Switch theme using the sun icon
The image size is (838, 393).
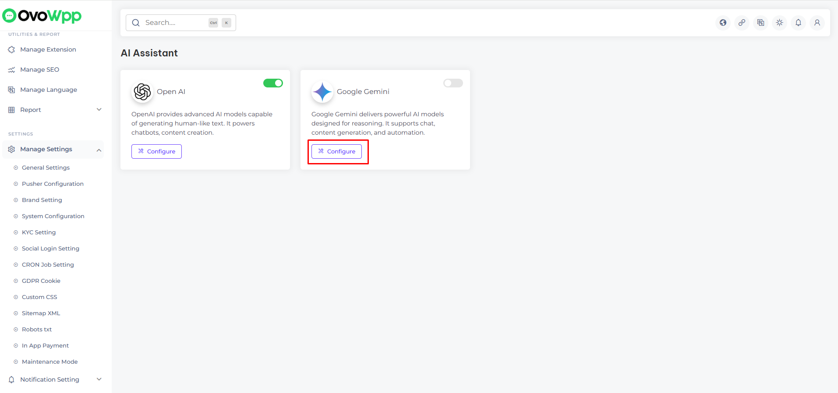(x=779, y=23)
